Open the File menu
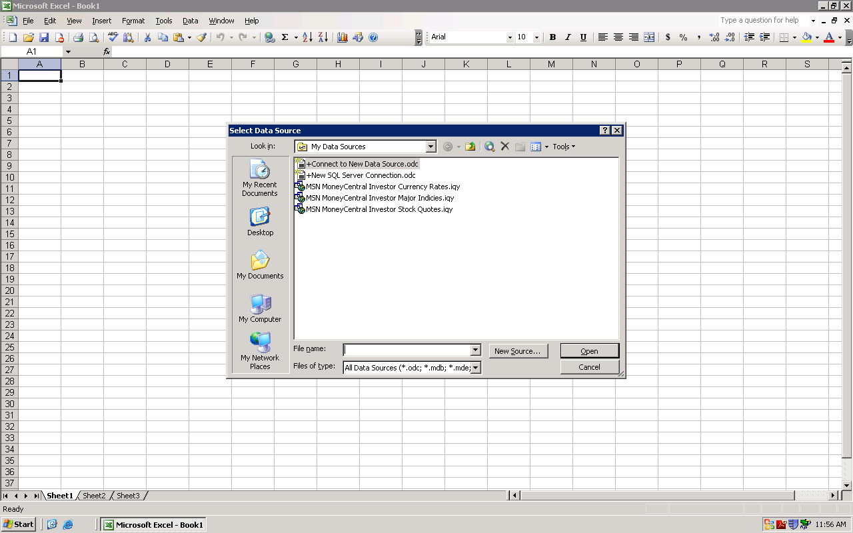Viewport: 853px width, 533px height. 28,21
